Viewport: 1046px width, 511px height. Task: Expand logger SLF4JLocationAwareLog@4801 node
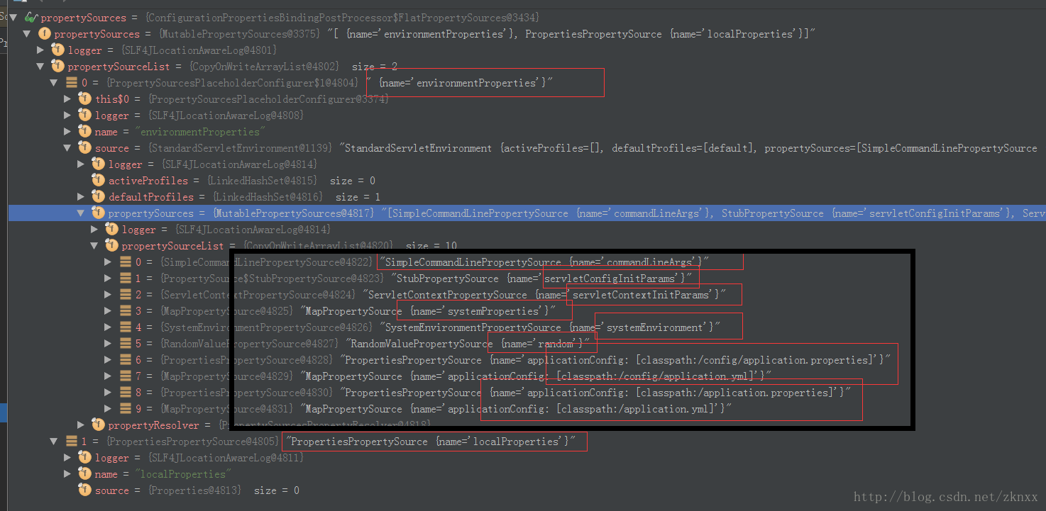[x=40, y=50]
